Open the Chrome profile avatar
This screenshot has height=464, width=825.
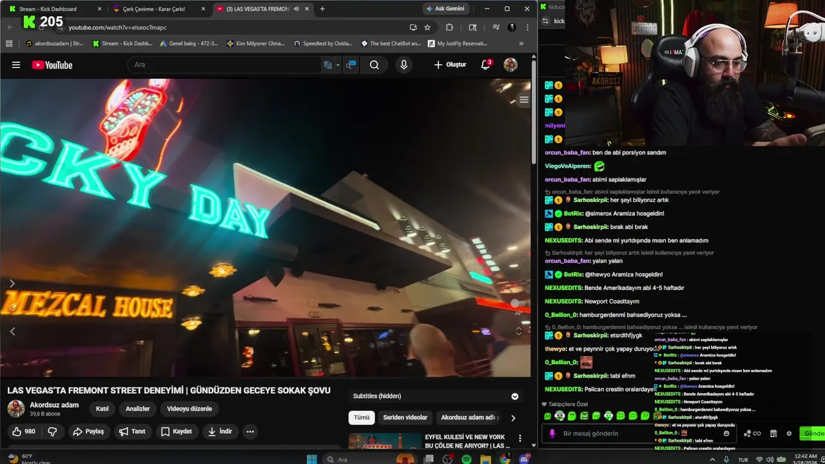point(512,28)
